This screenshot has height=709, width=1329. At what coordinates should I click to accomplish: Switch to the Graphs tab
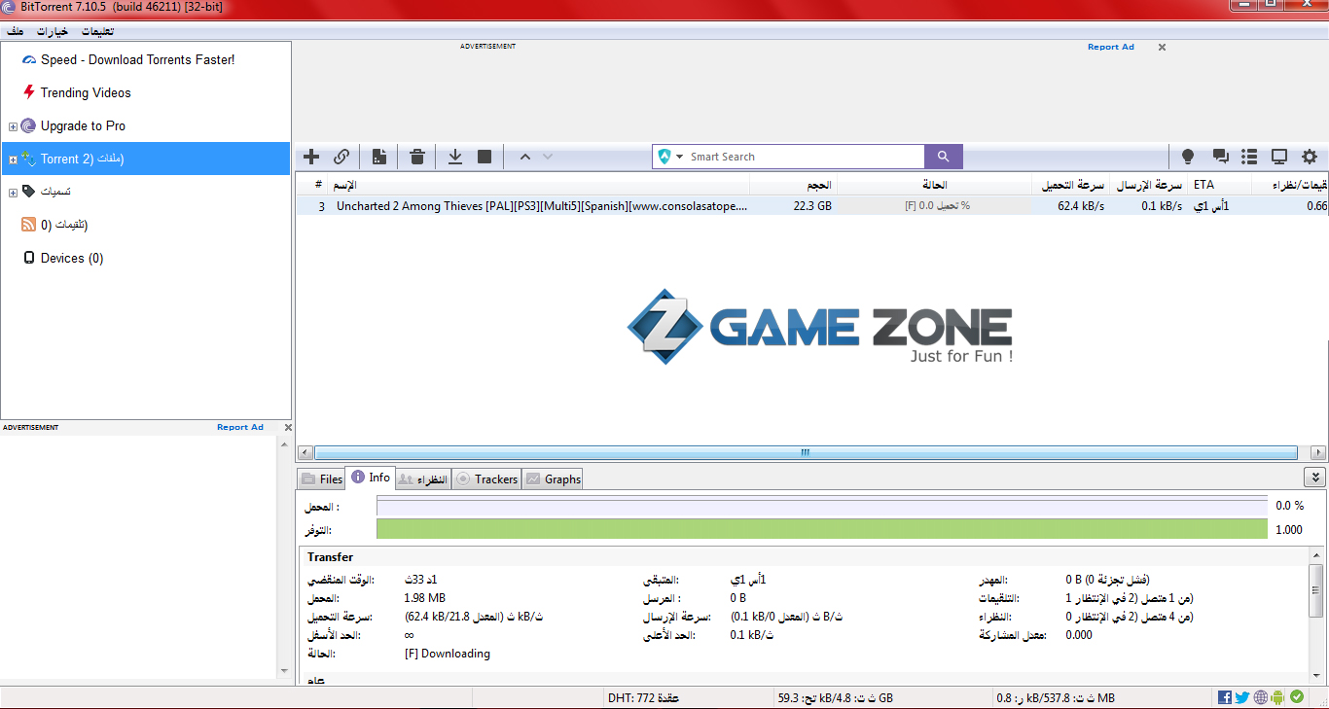pos(553,479)
